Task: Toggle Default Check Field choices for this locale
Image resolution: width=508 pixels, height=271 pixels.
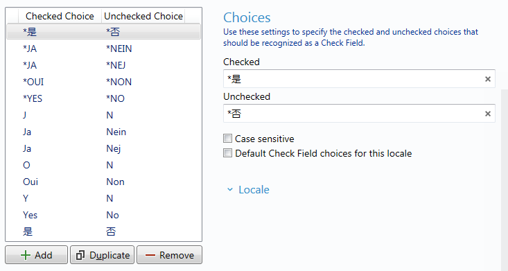Action: tap(228, 153)
